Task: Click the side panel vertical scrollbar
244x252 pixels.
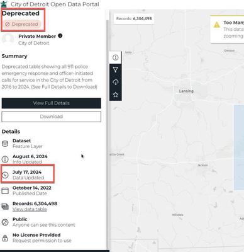Action: coord(108,134)
